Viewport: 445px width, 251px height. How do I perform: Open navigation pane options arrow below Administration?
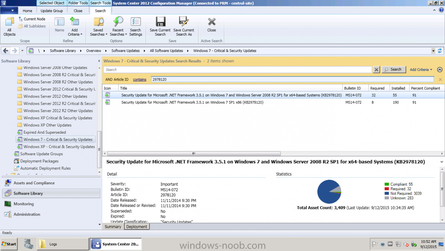(99, 225)
